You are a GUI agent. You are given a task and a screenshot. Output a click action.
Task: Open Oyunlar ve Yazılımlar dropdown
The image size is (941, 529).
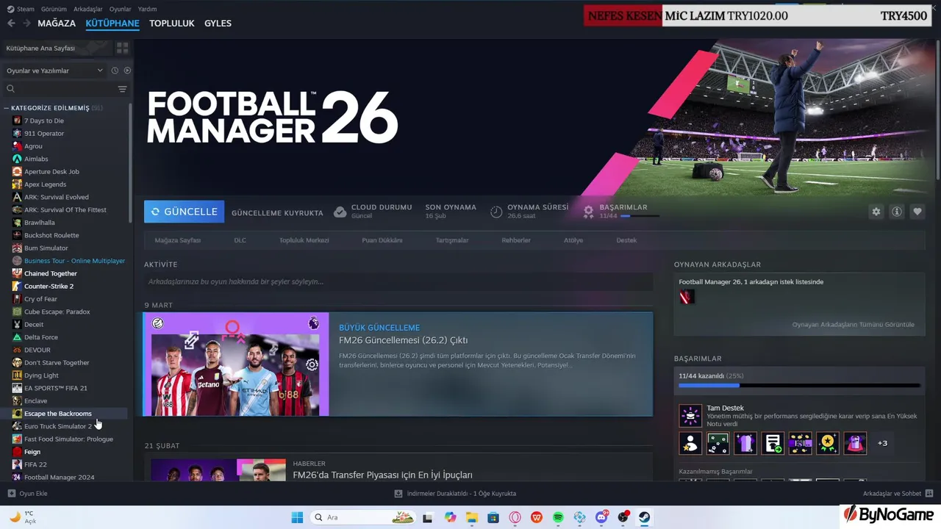(x=54, y=71)
